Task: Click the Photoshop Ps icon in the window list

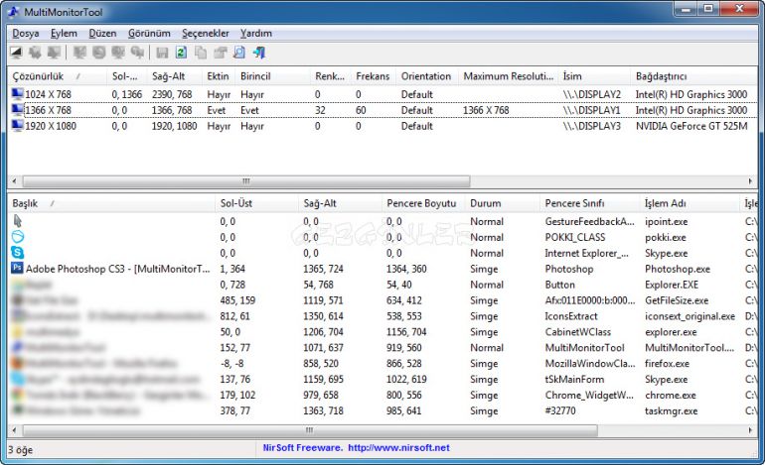Action: (x=18, y=269)
